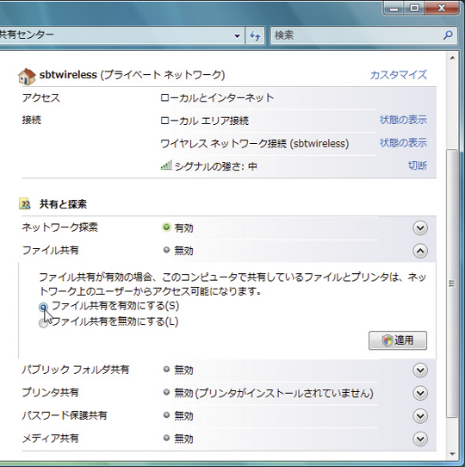Click the 共有と探索 section icon
465x467 pixels.
point(25,204)
